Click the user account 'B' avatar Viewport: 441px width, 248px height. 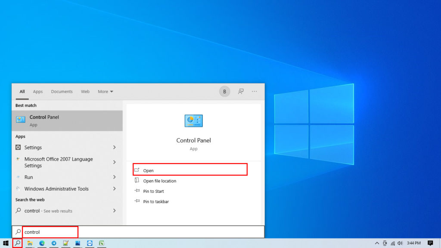click(x=224, y=91)
